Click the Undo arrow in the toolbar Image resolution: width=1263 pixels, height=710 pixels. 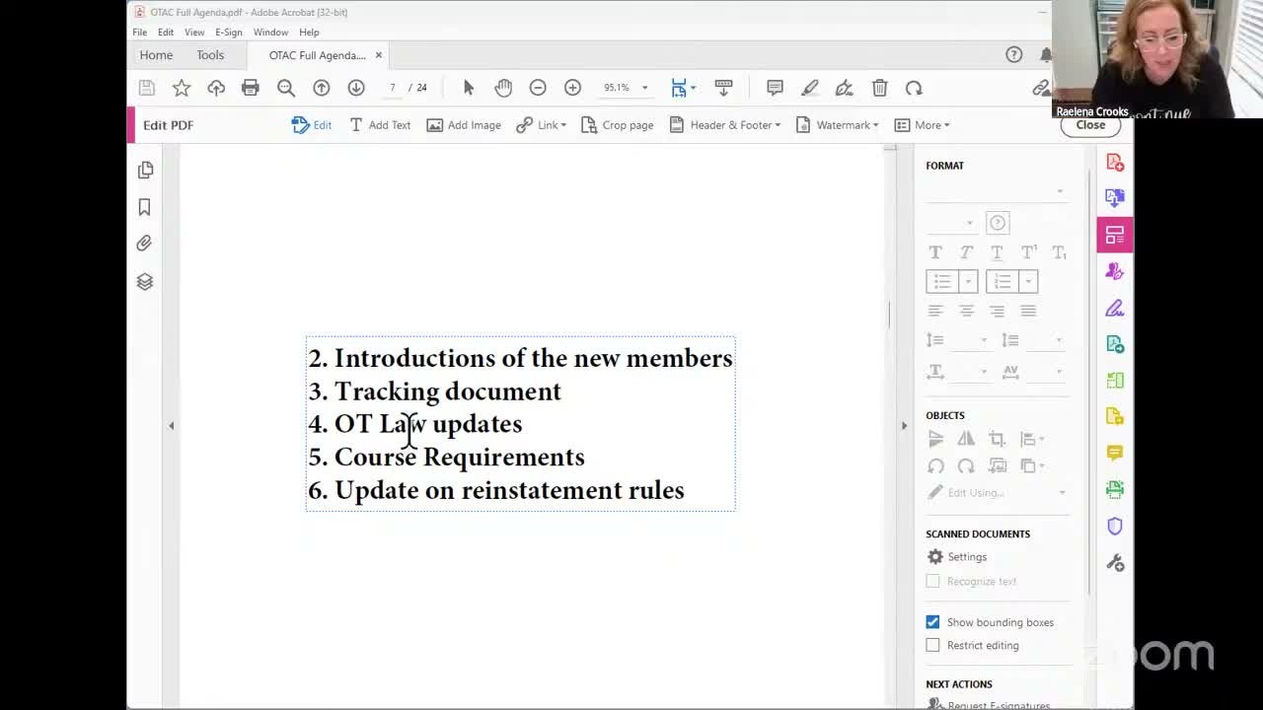pyautogui.click(x=913, y=88)
